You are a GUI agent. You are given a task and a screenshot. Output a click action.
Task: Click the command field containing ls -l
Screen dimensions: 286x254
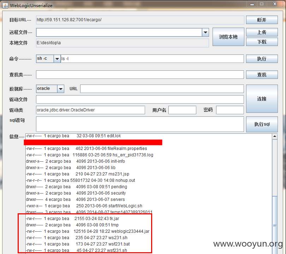[x=152, y=59]
